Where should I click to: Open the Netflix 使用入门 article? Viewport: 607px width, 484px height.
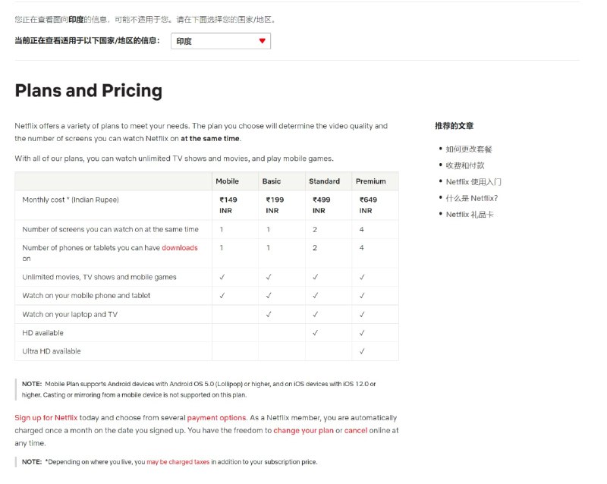click(x=473, y=182)
